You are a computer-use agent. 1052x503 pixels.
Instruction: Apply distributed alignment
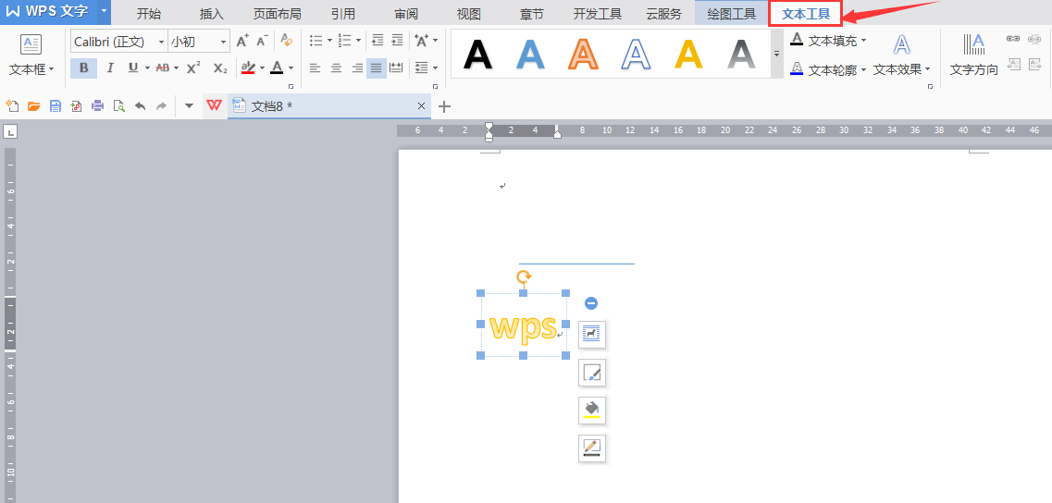click(396, 67)
